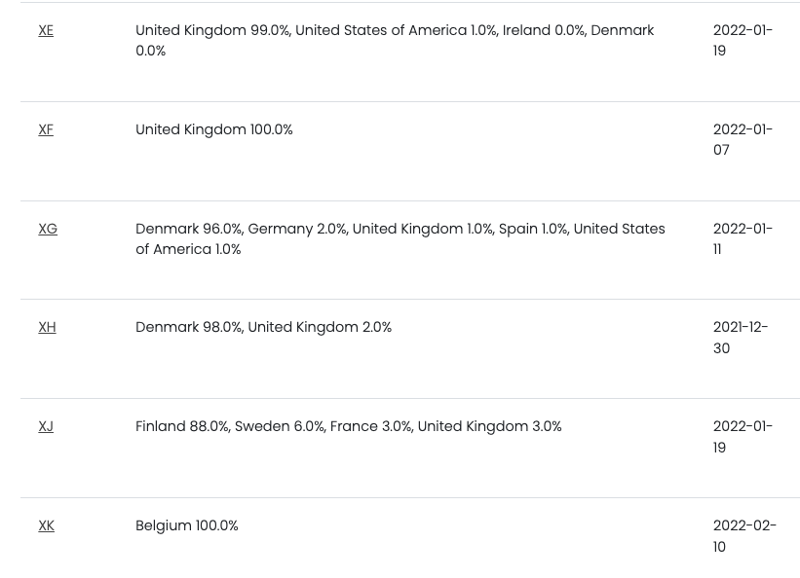Click the 'Denmark 98.0%, United Kingdom 2.0%' text
Viewport: 800px width, 578px height.
(x=264, y=327)
